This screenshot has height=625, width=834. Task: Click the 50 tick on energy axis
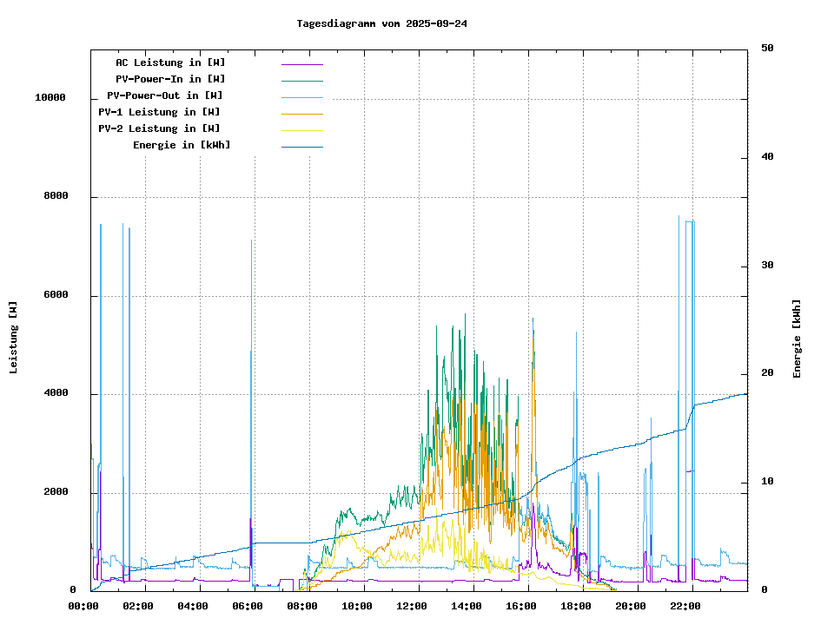coord(768,49)
